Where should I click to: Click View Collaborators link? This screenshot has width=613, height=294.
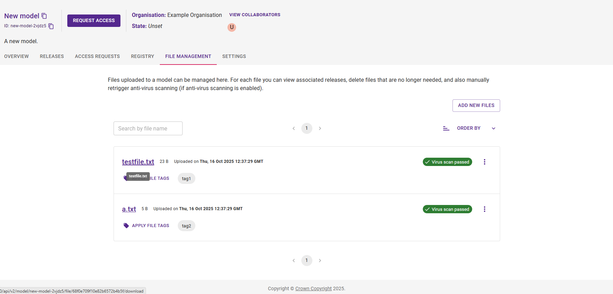pos(255,15)
